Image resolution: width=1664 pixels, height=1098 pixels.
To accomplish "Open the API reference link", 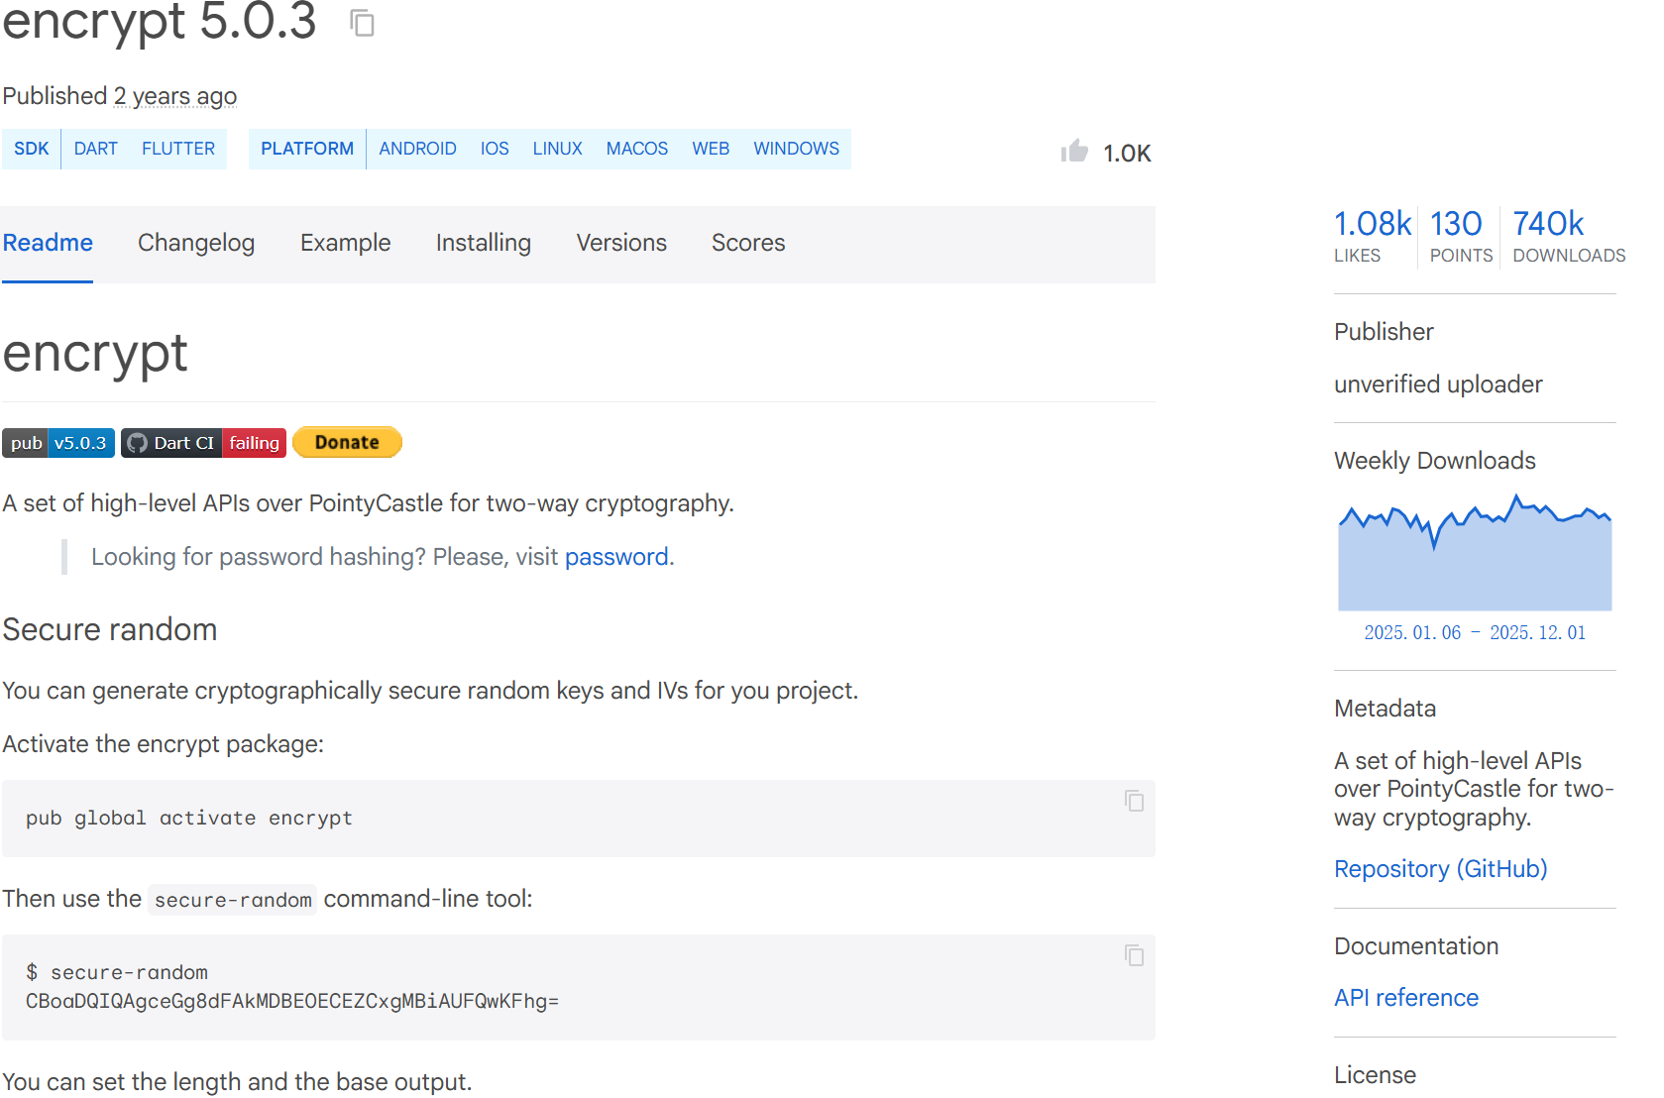I will point(1405,998).
